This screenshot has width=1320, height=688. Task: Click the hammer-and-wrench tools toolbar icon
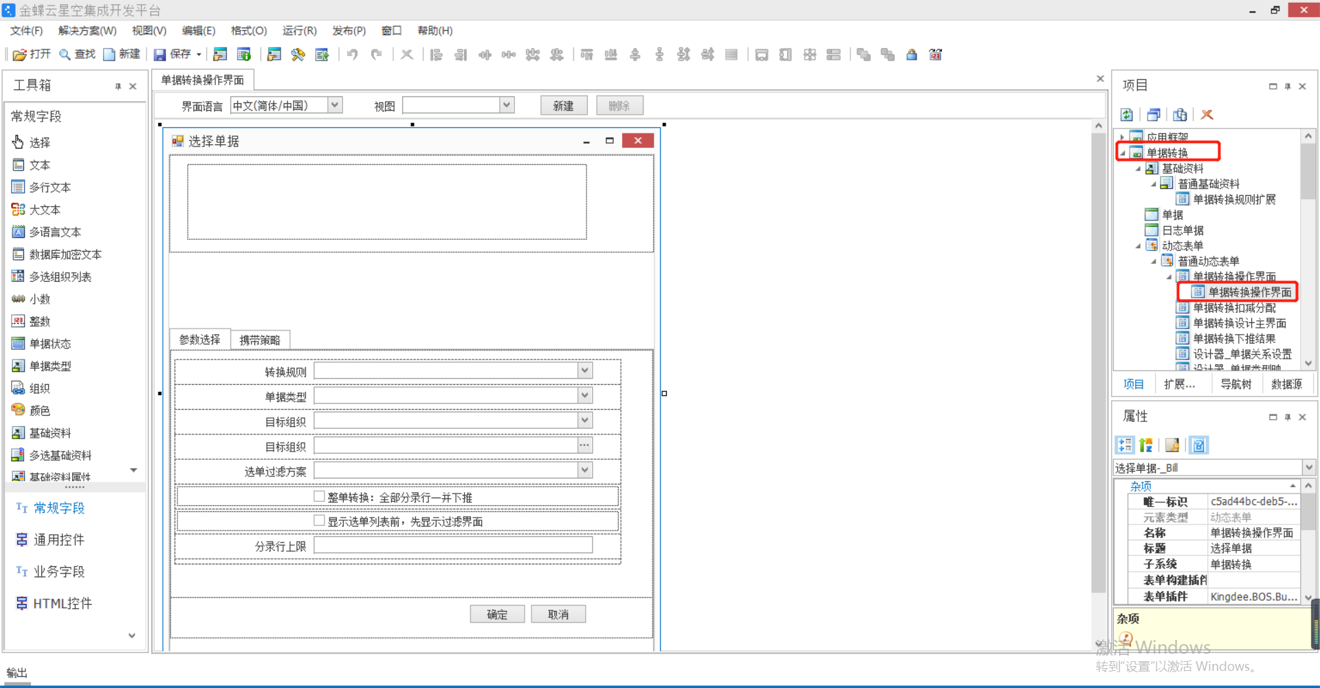(298, 54)
